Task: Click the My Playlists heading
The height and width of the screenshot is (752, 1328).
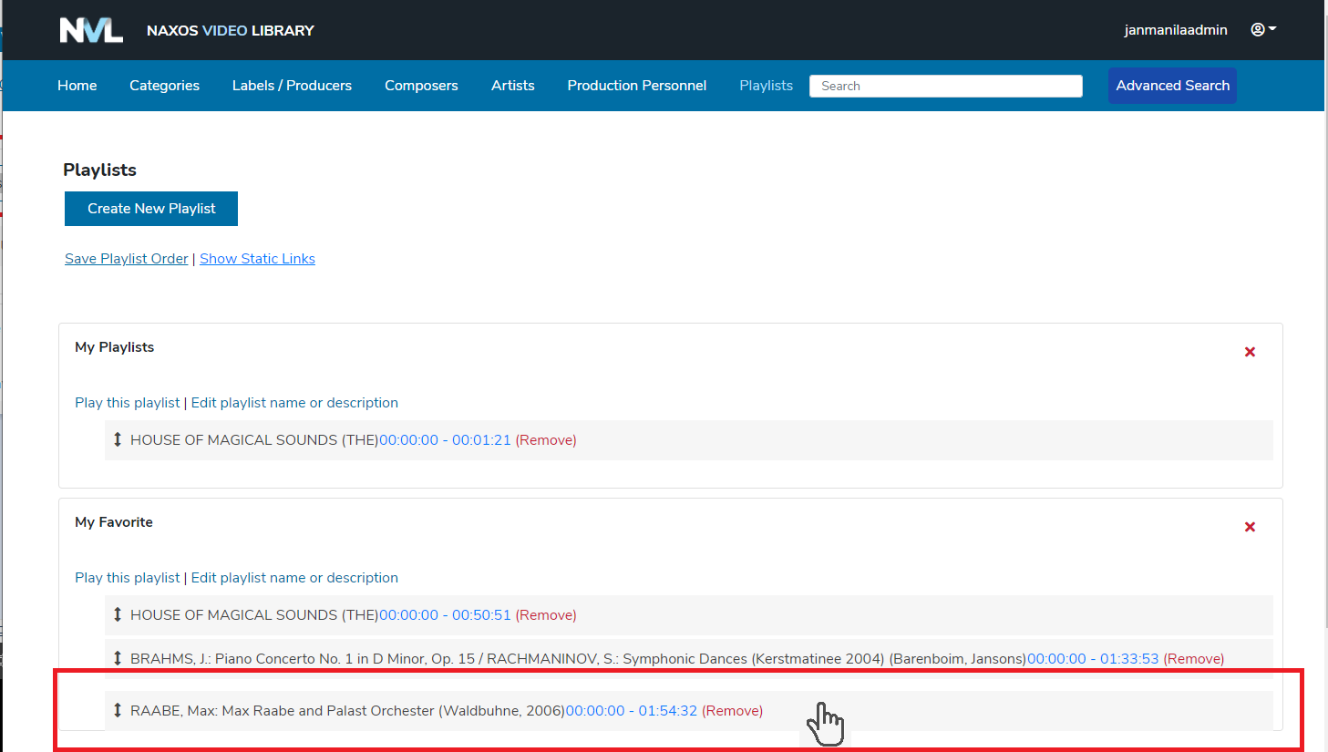Action: click(x=115, y=347)
